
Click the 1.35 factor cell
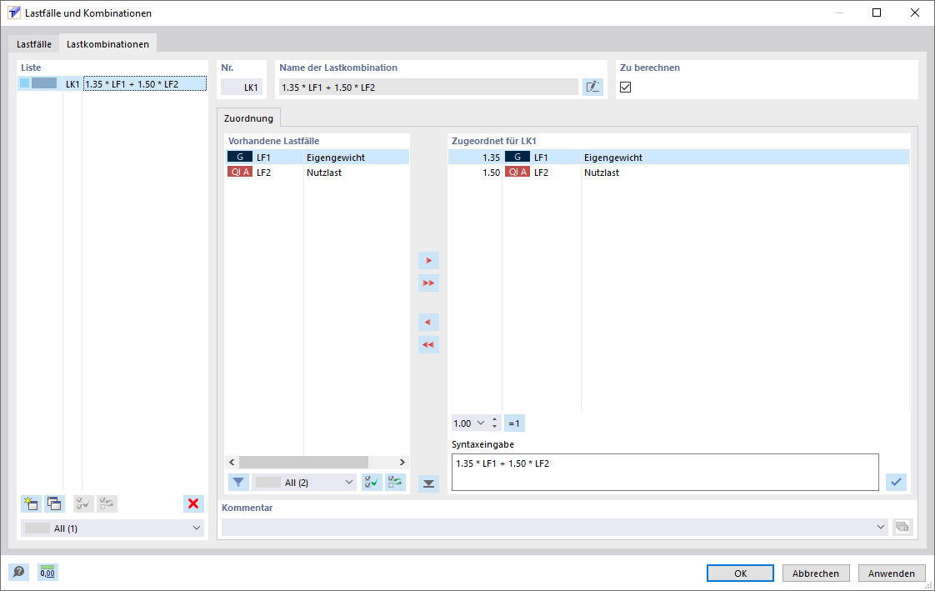tap(491, 158)
